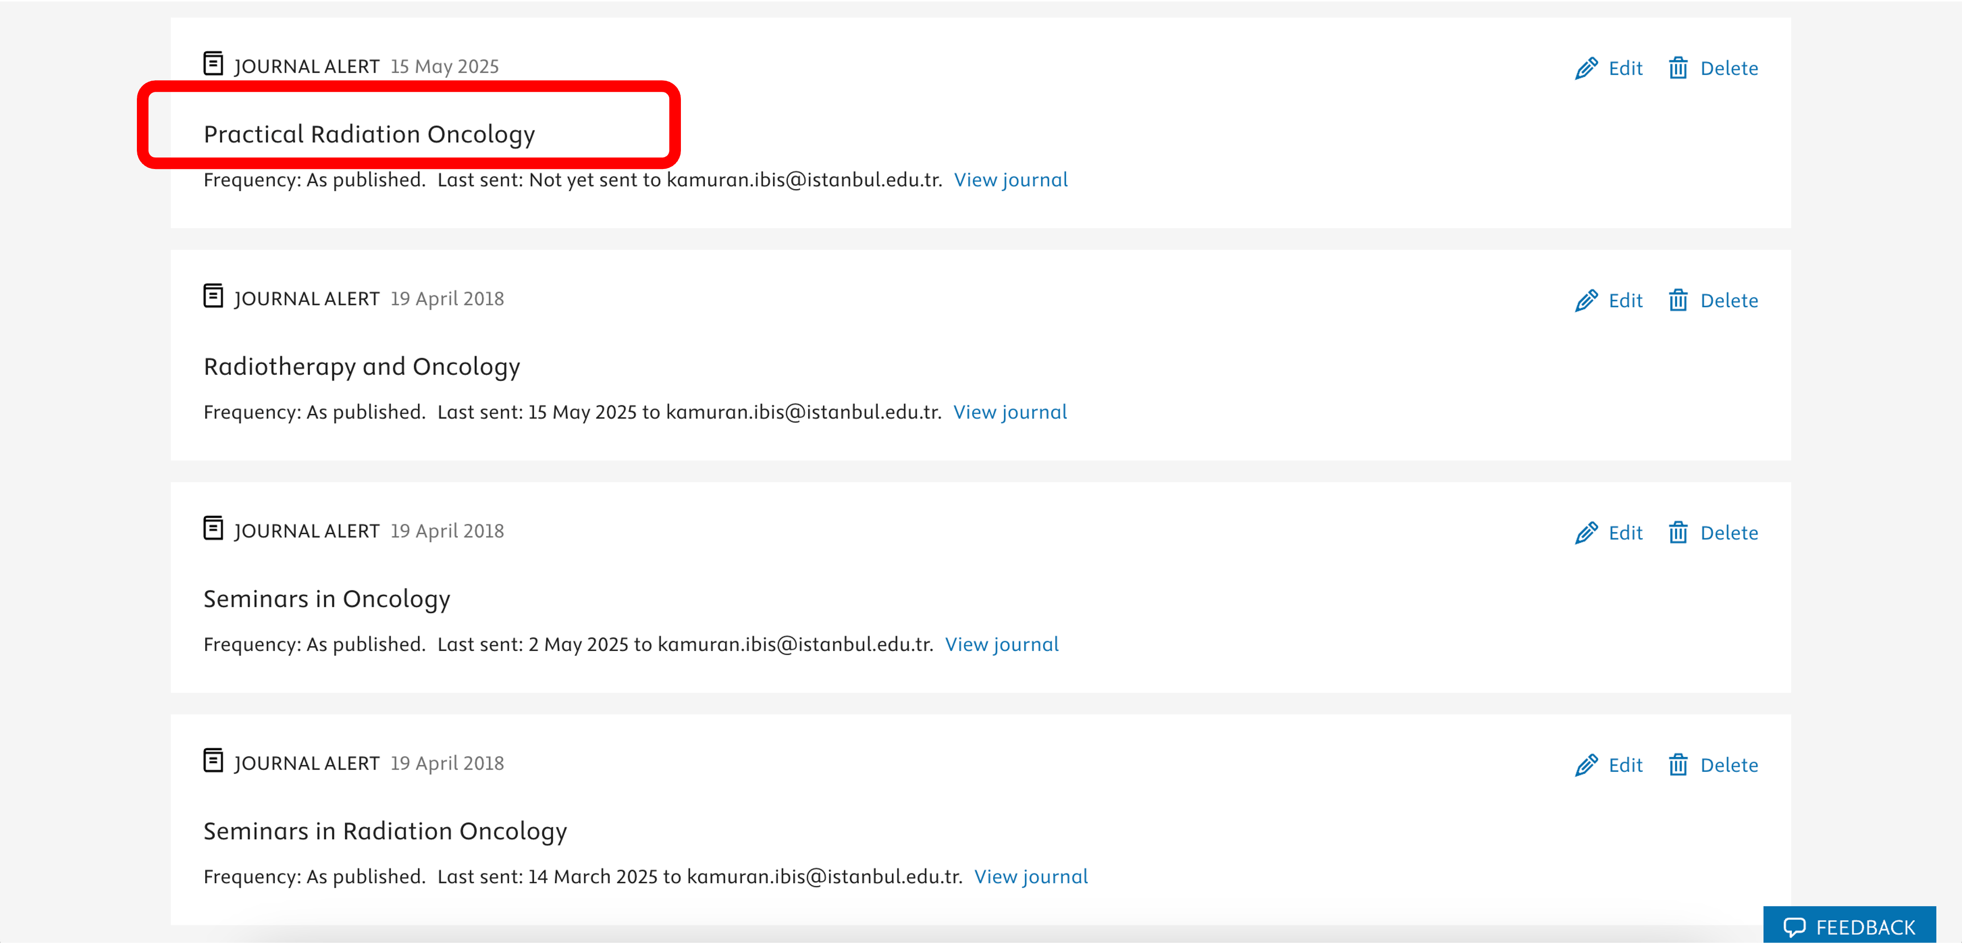Click the pencil icon for Seminars in Oncology
This screenshot has height=944, width=1962.
1587,533
